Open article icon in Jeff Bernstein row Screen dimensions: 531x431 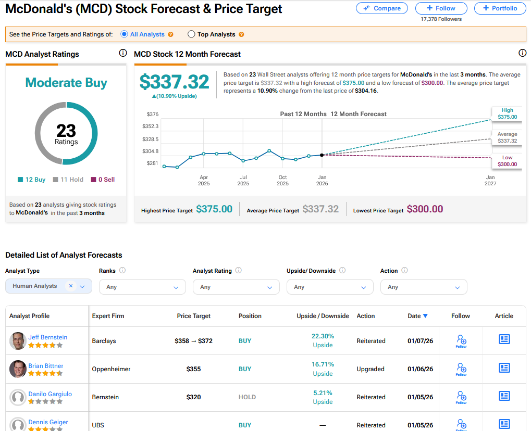point(504,340)
